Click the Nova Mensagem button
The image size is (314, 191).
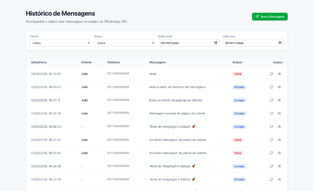[x=270, y=17]
